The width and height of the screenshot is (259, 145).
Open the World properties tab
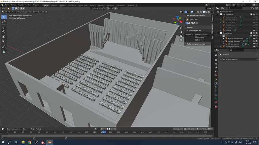point(216,75)
